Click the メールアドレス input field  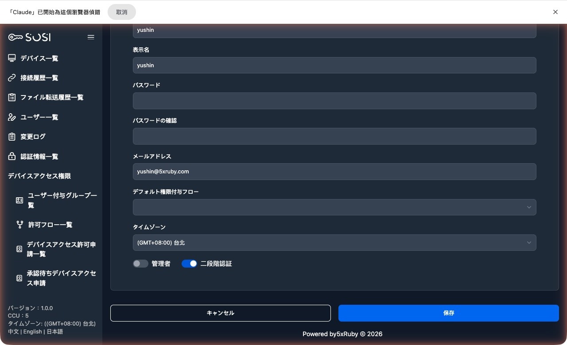334,172
